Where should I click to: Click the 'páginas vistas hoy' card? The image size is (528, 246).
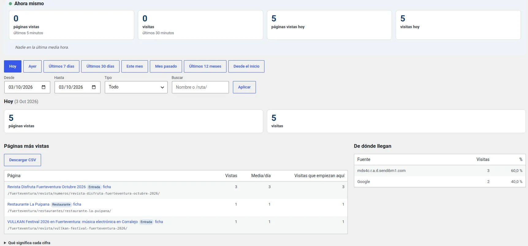pos(329,25)
